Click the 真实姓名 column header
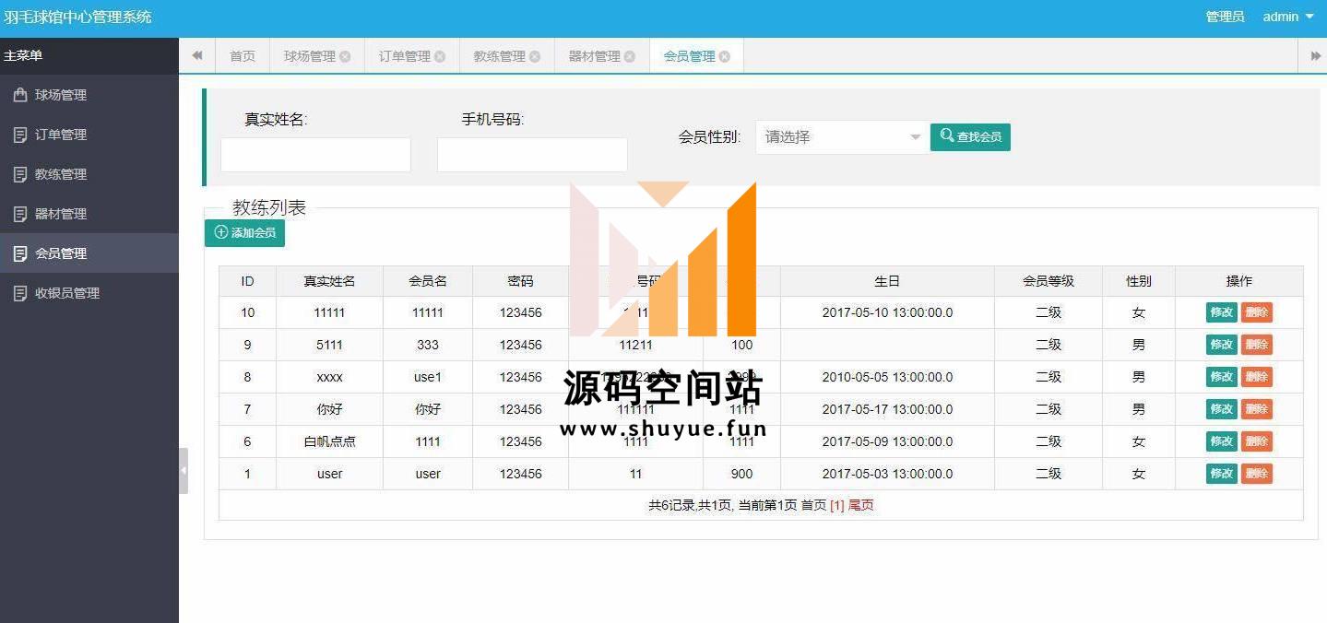 [x=329, y=281]
